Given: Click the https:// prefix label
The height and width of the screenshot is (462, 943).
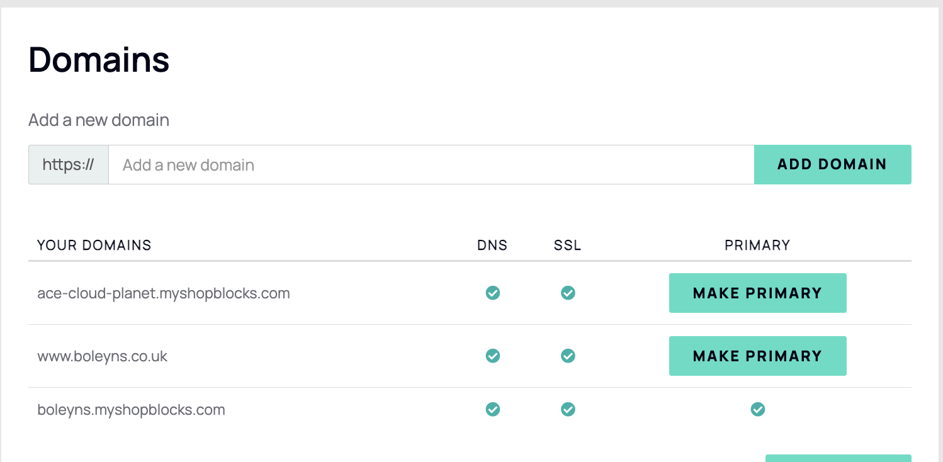Looking at the screenshot, I should coord(68,164).
